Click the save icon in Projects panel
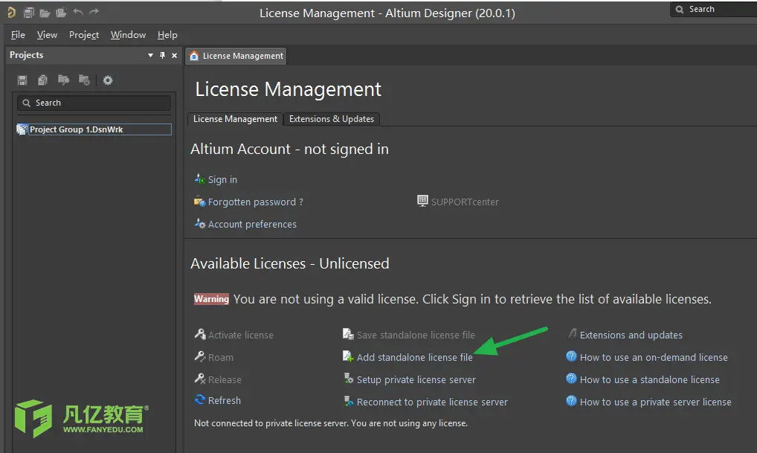Screen dimensions: 757x453 [22, 80]
